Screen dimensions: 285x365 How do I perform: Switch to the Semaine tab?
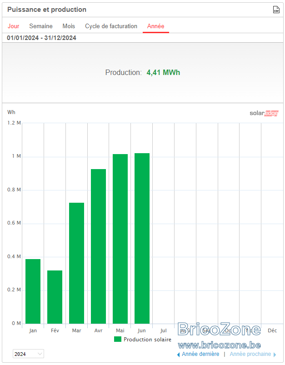41,26
